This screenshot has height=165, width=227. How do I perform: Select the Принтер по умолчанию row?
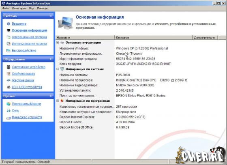(141, 96)
